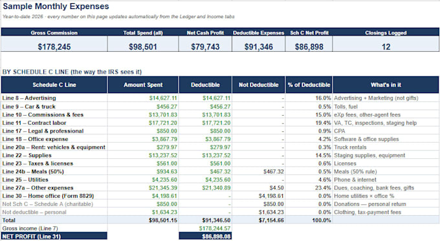
Task: Select the Sample Monthly Expenses title
Action: [56, 6]
